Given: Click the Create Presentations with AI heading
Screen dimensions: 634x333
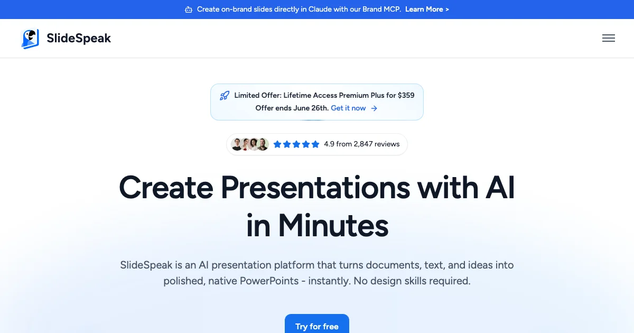Looking at the screenshot, I should click(x=317, y=206).
